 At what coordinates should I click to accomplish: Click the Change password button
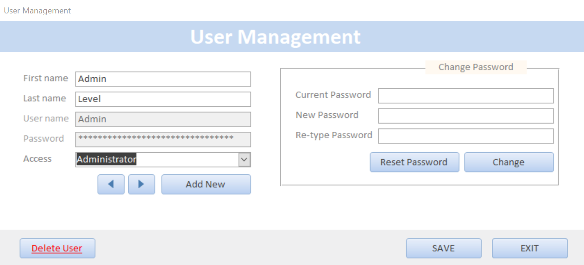509,162
